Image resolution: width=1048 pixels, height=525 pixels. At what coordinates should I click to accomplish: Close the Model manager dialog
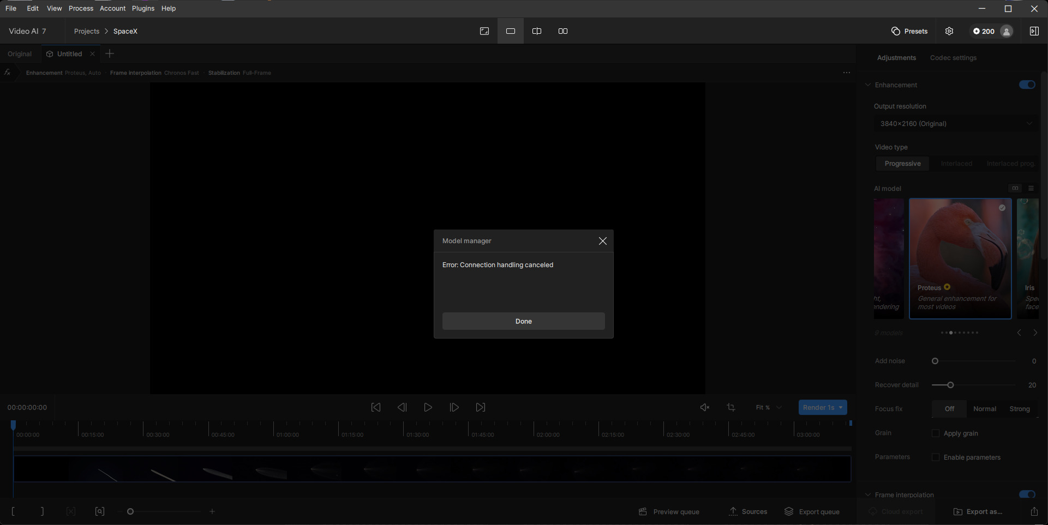pyautogui.click(x=602, y=241)
